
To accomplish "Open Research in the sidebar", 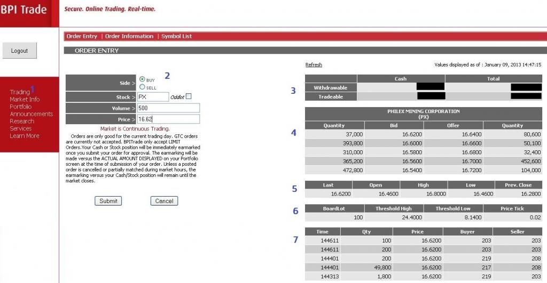I will [x=22, y=121].
